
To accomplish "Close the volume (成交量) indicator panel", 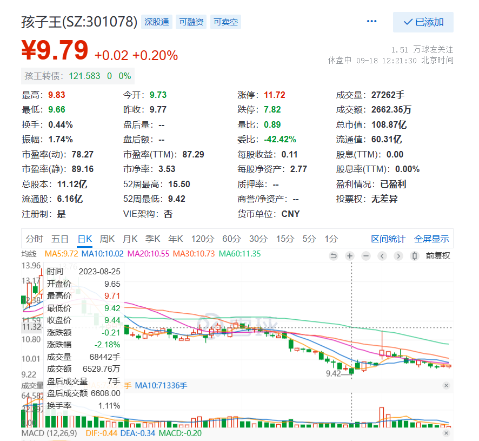I will [x=446, y=385].
